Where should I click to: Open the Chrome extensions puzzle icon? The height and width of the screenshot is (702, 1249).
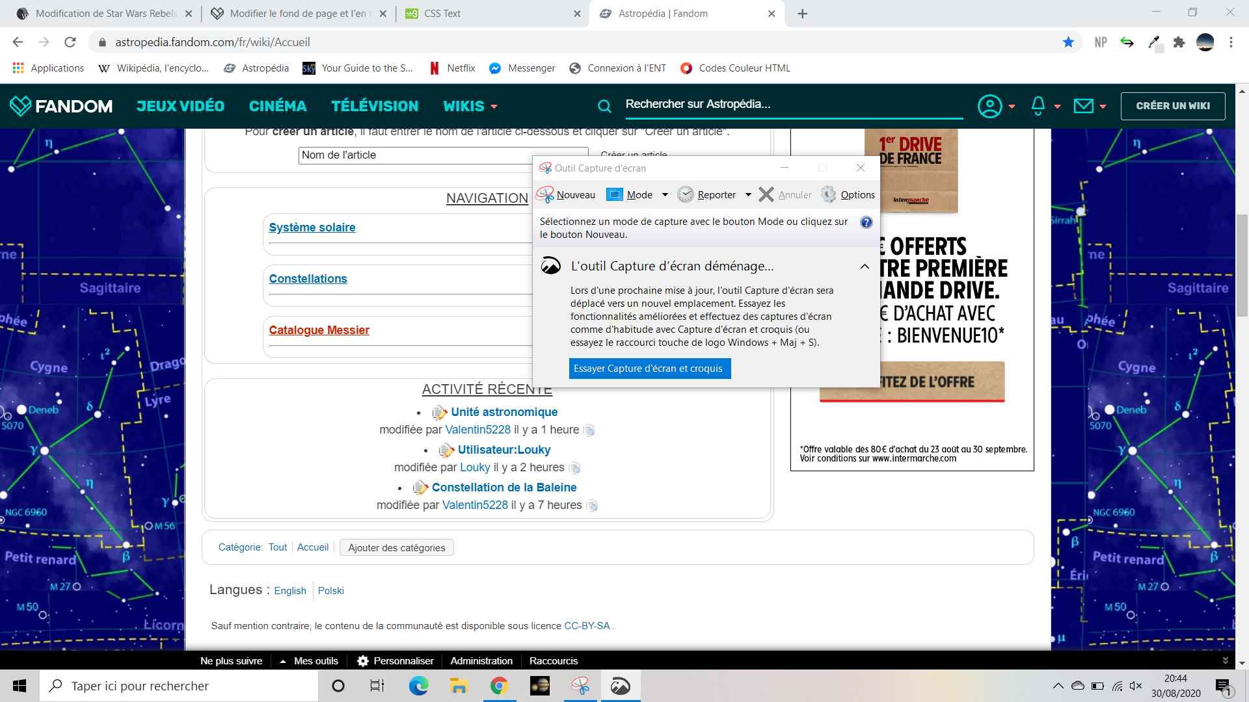click(1179, 42)
